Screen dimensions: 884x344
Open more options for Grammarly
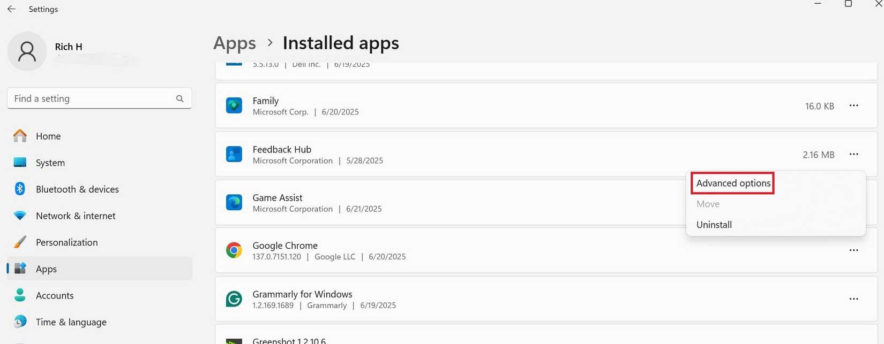tap(853, 299)
